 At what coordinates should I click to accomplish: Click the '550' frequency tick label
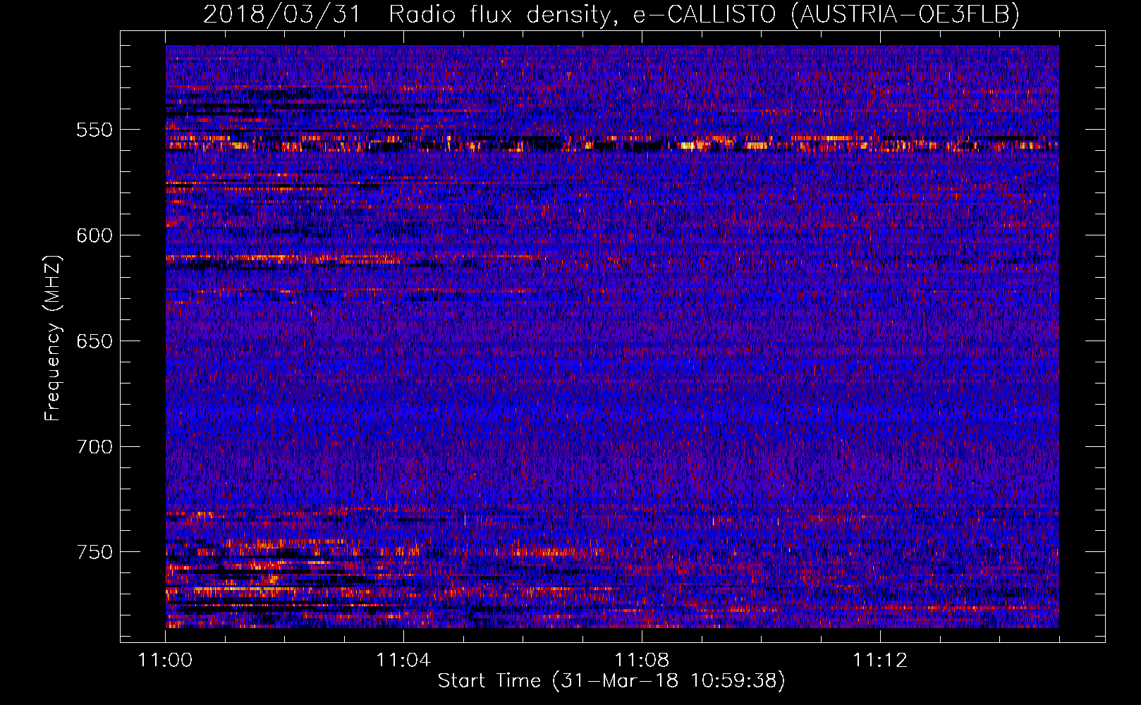tap(94, 130)
